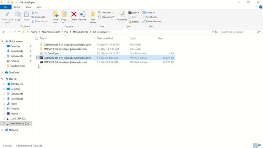263x148 pixels.
Task: Click the Rename icon
Action: point(82,14)
